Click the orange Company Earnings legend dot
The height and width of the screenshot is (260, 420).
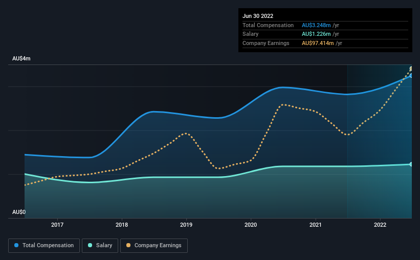pos(128,245)
